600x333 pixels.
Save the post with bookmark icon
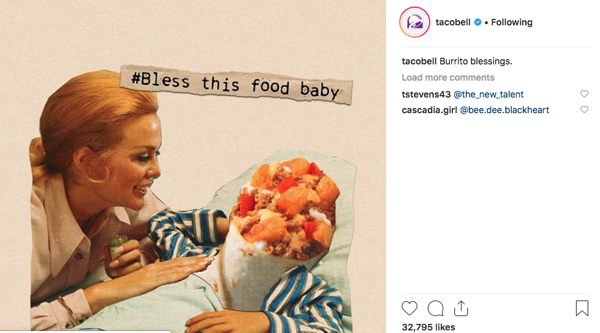coord(582,308)
